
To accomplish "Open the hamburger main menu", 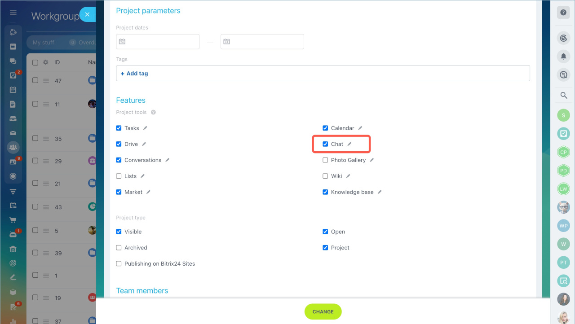I will pos(13,13).
